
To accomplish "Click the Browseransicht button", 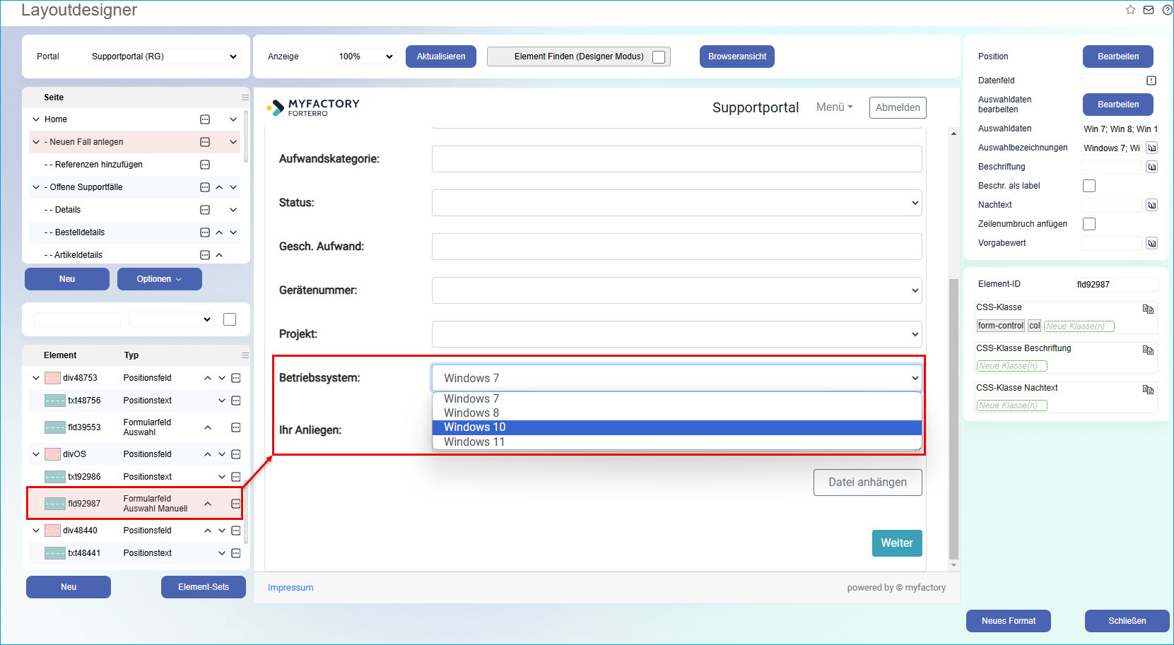I will pyautogui.click(x=736, y=57).
